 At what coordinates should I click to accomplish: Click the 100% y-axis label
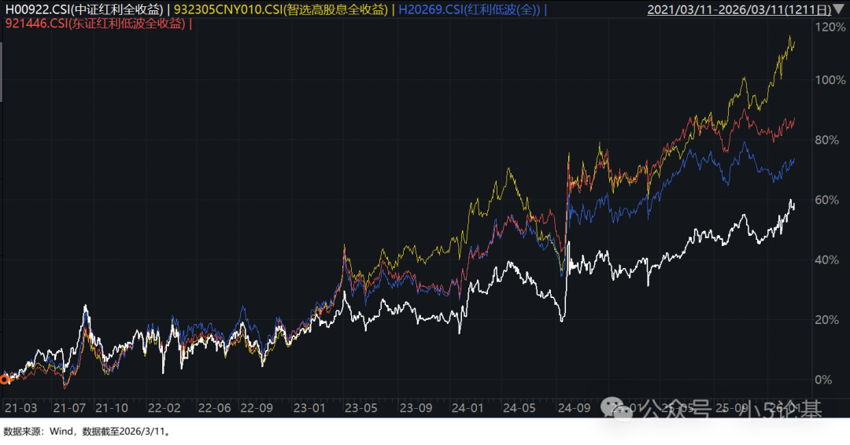click(830, 80)
